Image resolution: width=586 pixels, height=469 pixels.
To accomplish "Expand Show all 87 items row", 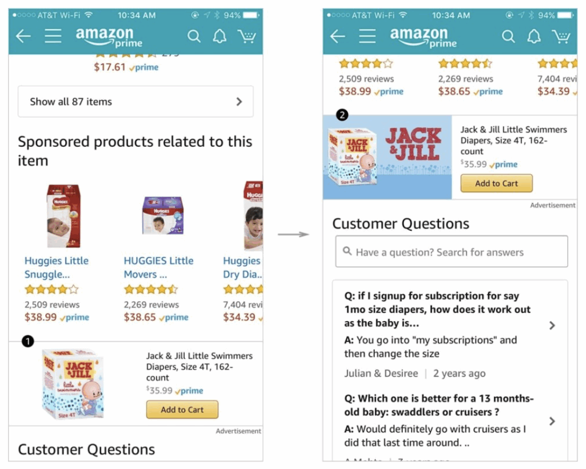I will click(136, 102).
